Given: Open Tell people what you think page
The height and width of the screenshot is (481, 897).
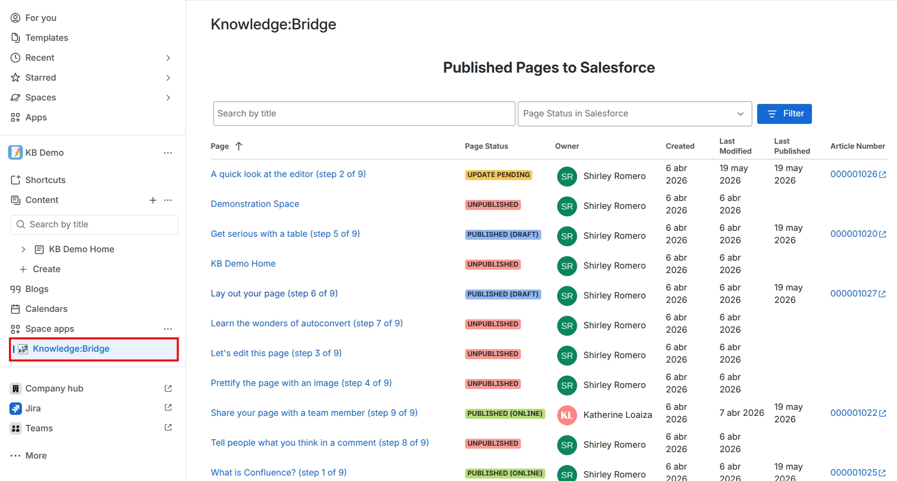Looking at the screenshot, I should (319, 443).
